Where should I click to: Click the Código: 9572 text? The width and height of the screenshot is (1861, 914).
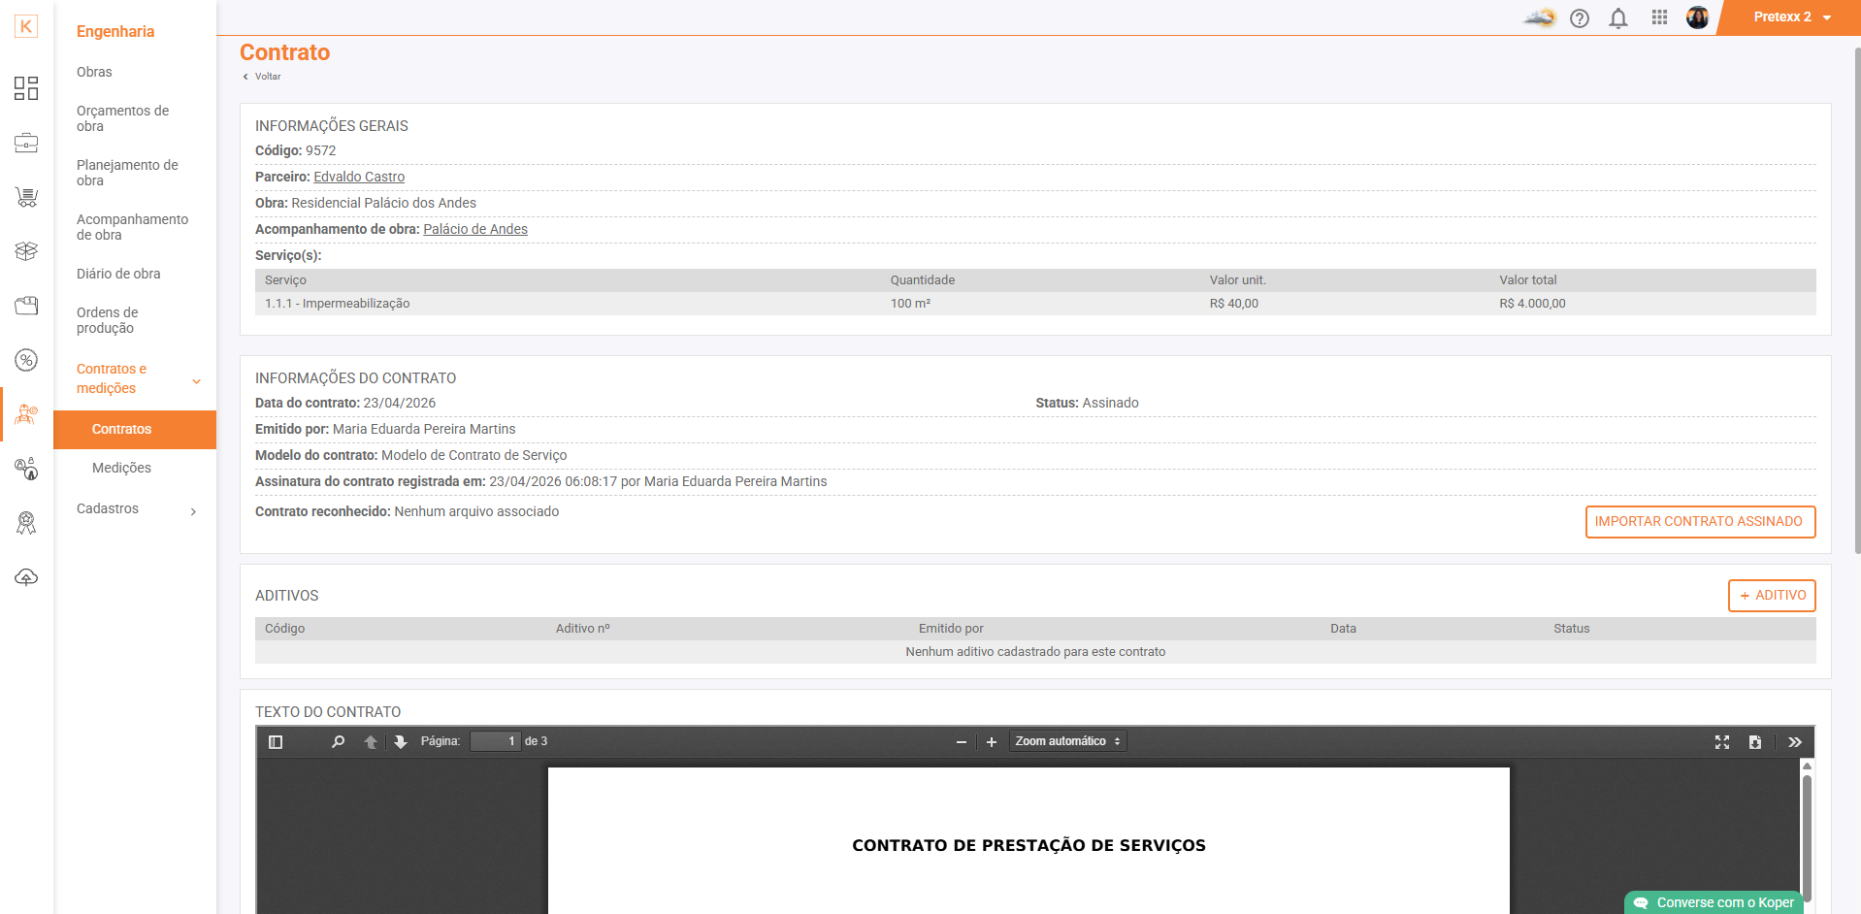(296, 150)
